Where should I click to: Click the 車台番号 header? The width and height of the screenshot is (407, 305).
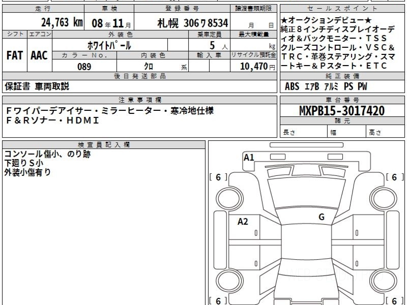pos(342,100)
